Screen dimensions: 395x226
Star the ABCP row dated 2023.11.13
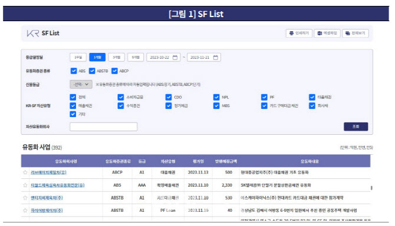click(x=25, y=172)
